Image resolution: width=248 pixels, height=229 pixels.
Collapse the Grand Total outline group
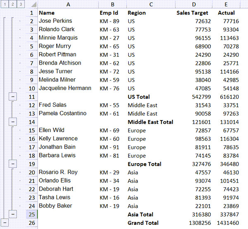click(x=4, y=223)
